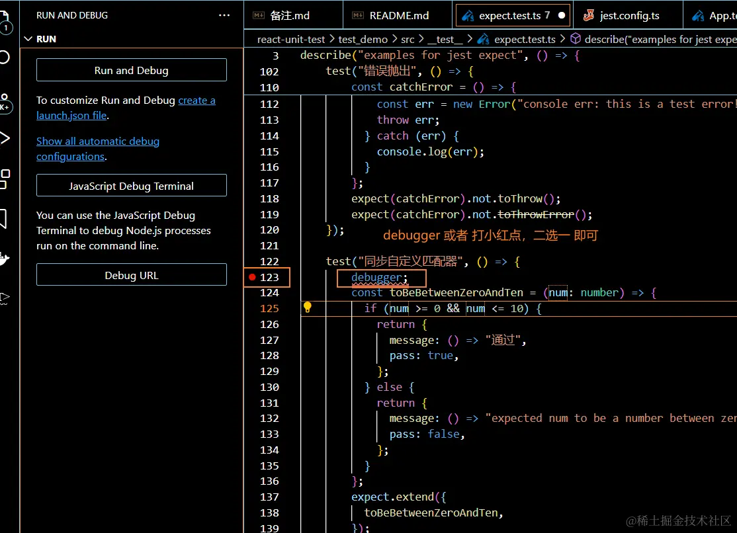This screenshot has width=737, height=533.
Task: Open the Docker view in activity bar
Action: coord(4,259)
